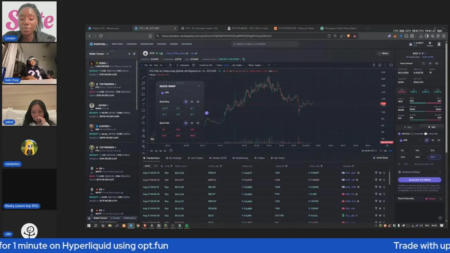
Task: Open chart settings gear icon
Action: click(380, 65)
